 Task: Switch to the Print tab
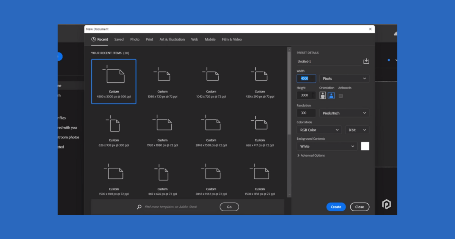pos(149,39)
